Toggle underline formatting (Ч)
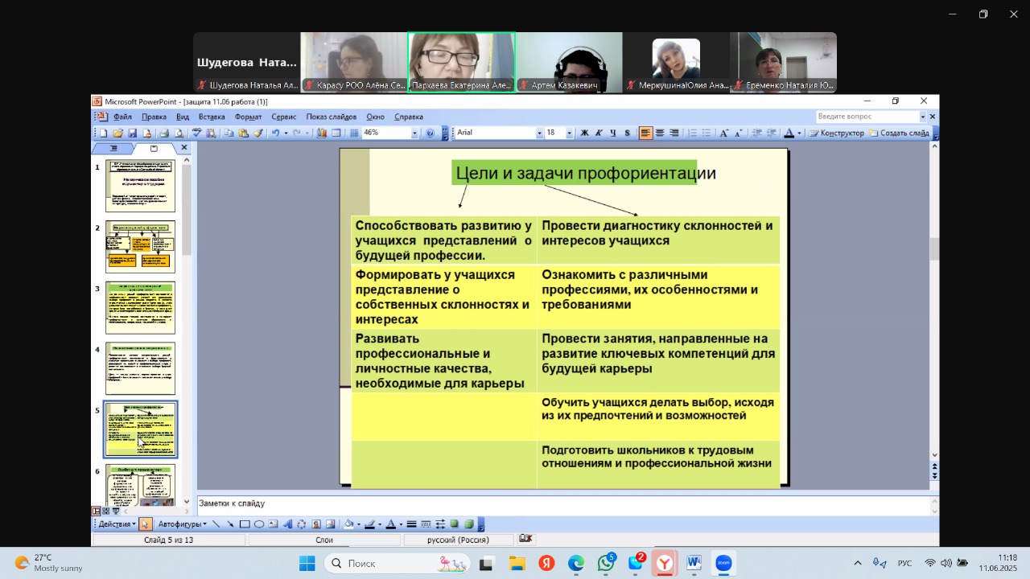Image resolution: width=1030 pixels, height=579 pixels. 613,133
